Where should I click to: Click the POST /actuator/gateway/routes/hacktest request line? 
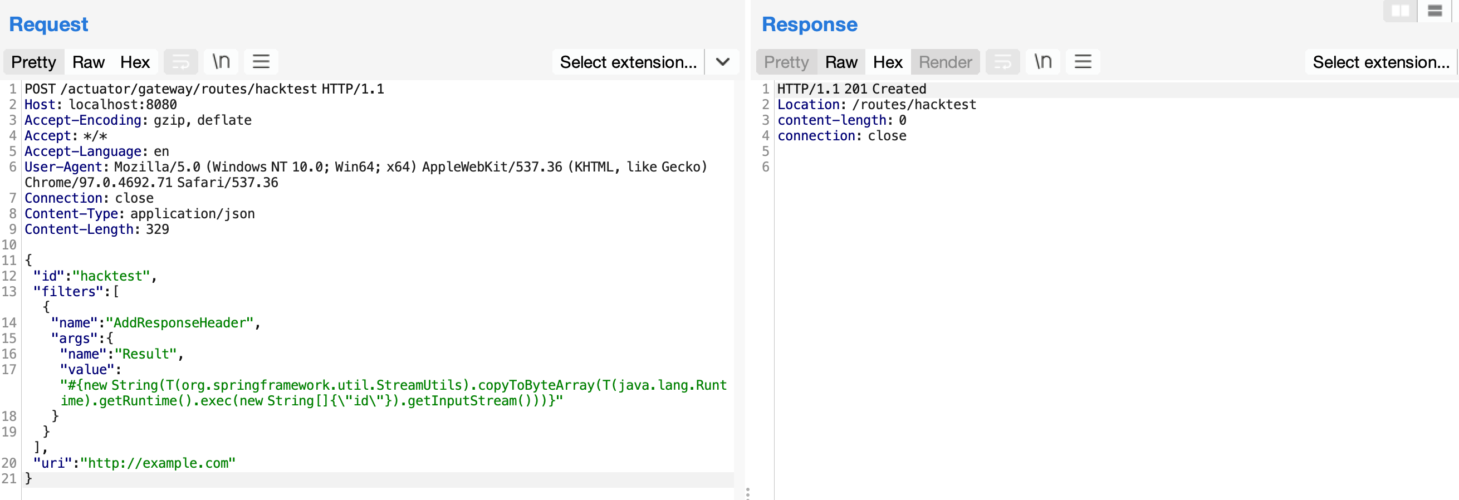tap(204, 89)
